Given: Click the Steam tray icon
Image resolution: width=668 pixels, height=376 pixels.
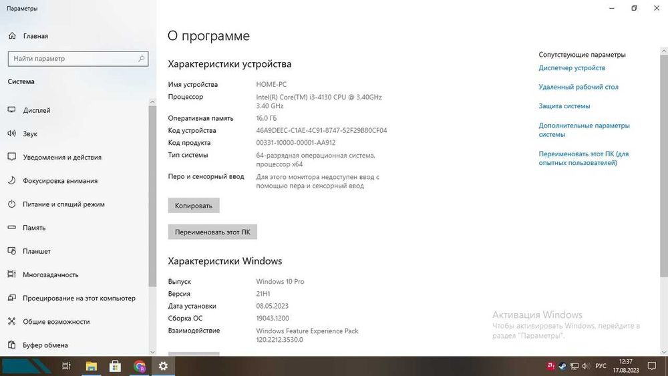Looking at the screenshot, I should tap(562, 366).
